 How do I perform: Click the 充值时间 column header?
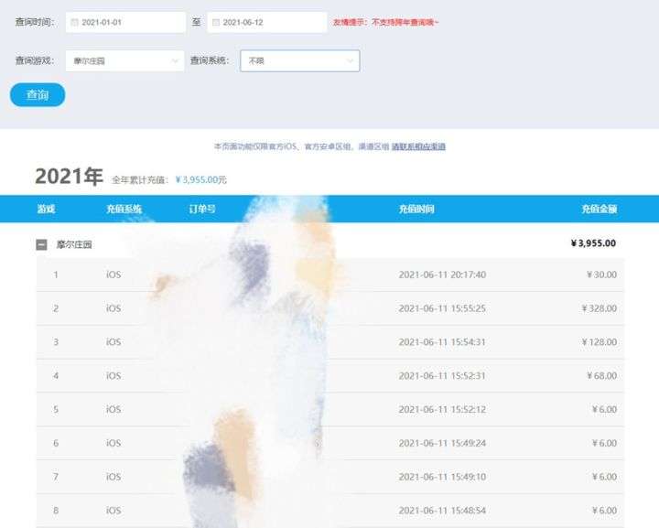(416, 209)
